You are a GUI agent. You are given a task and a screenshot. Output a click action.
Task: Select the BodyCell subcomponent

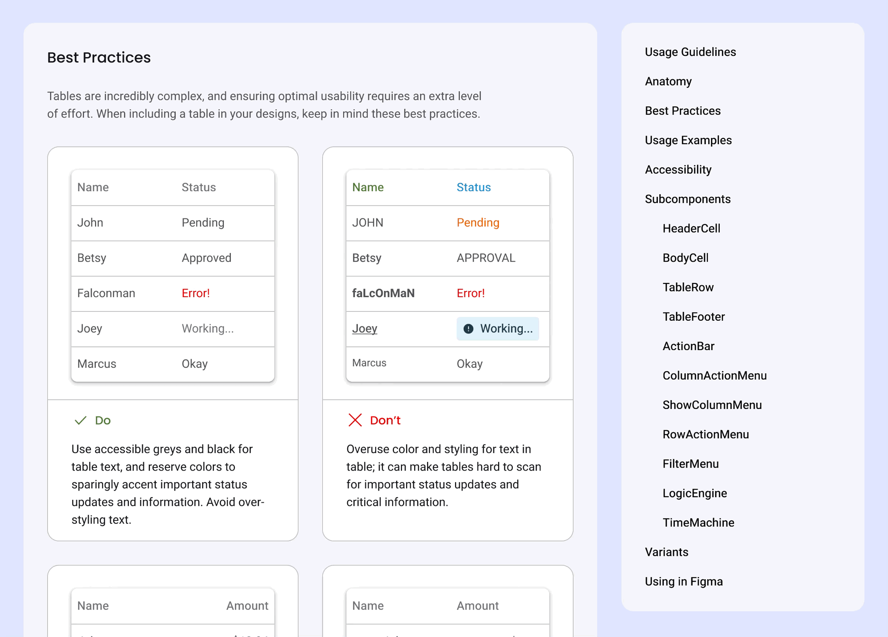coord(686,258)
